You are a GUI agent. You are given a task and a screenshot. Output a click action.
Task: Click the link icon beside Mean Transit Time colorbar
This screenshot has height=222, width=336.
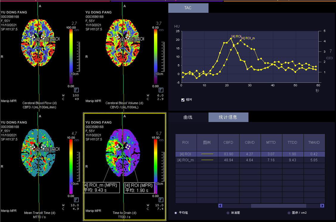tap(77, 140)
